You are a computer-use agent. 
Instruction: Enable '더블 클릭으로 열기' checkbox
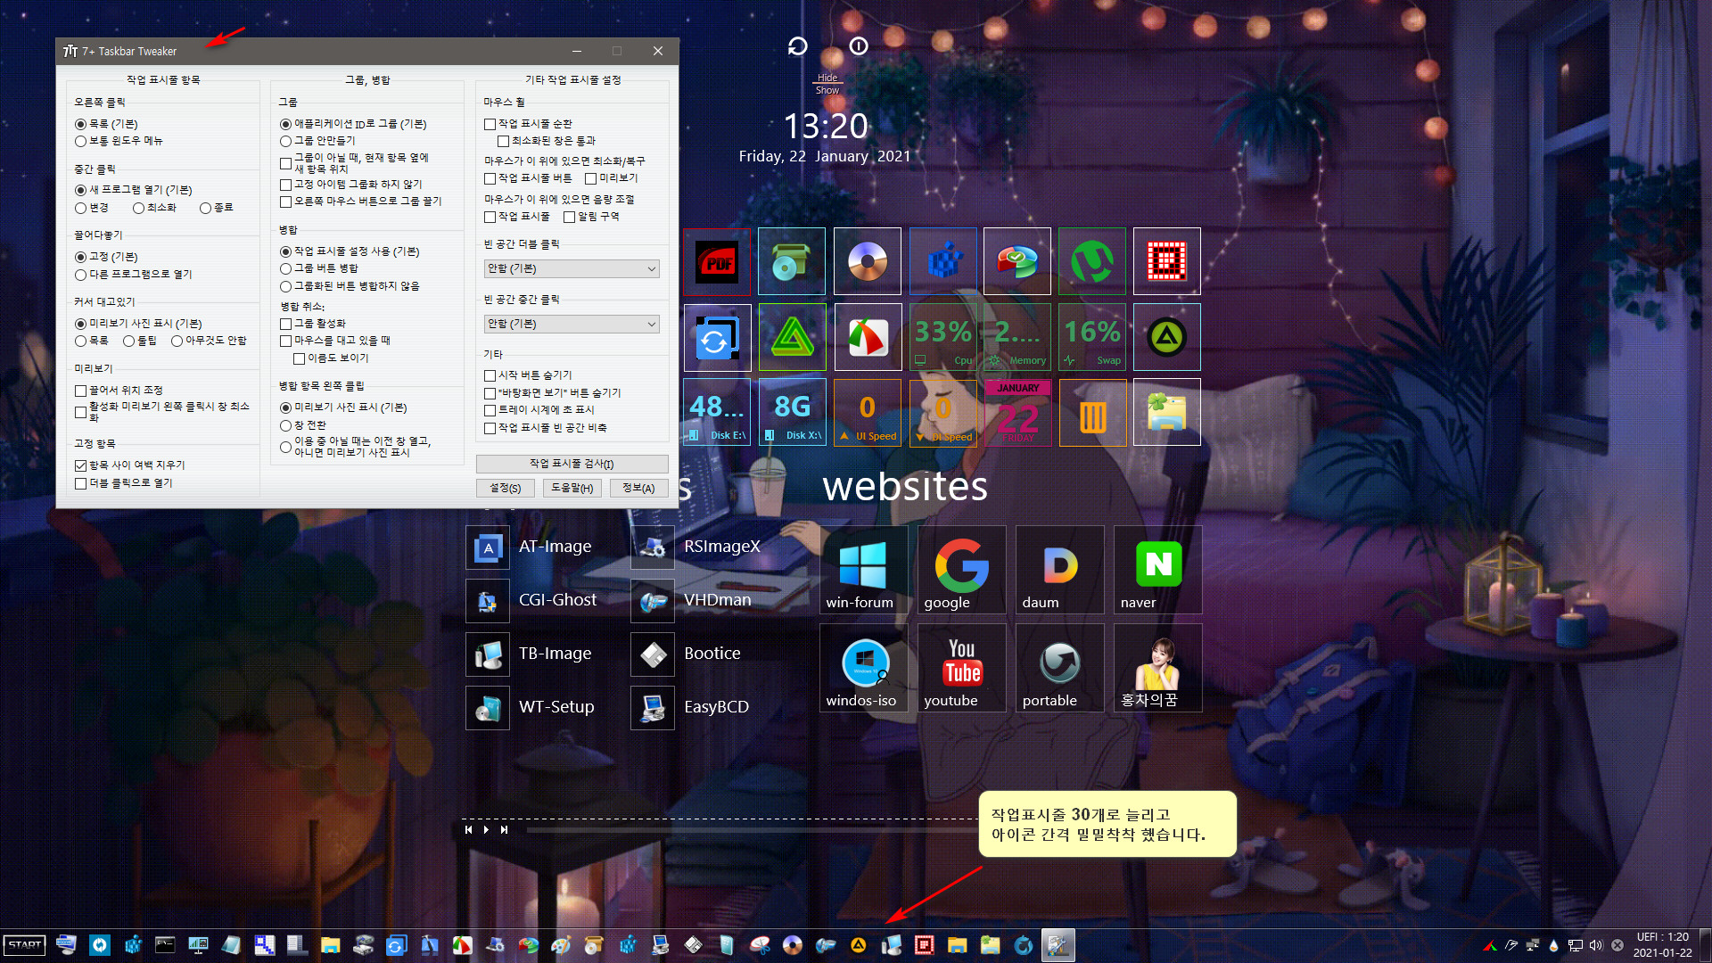tap(124, 483)
